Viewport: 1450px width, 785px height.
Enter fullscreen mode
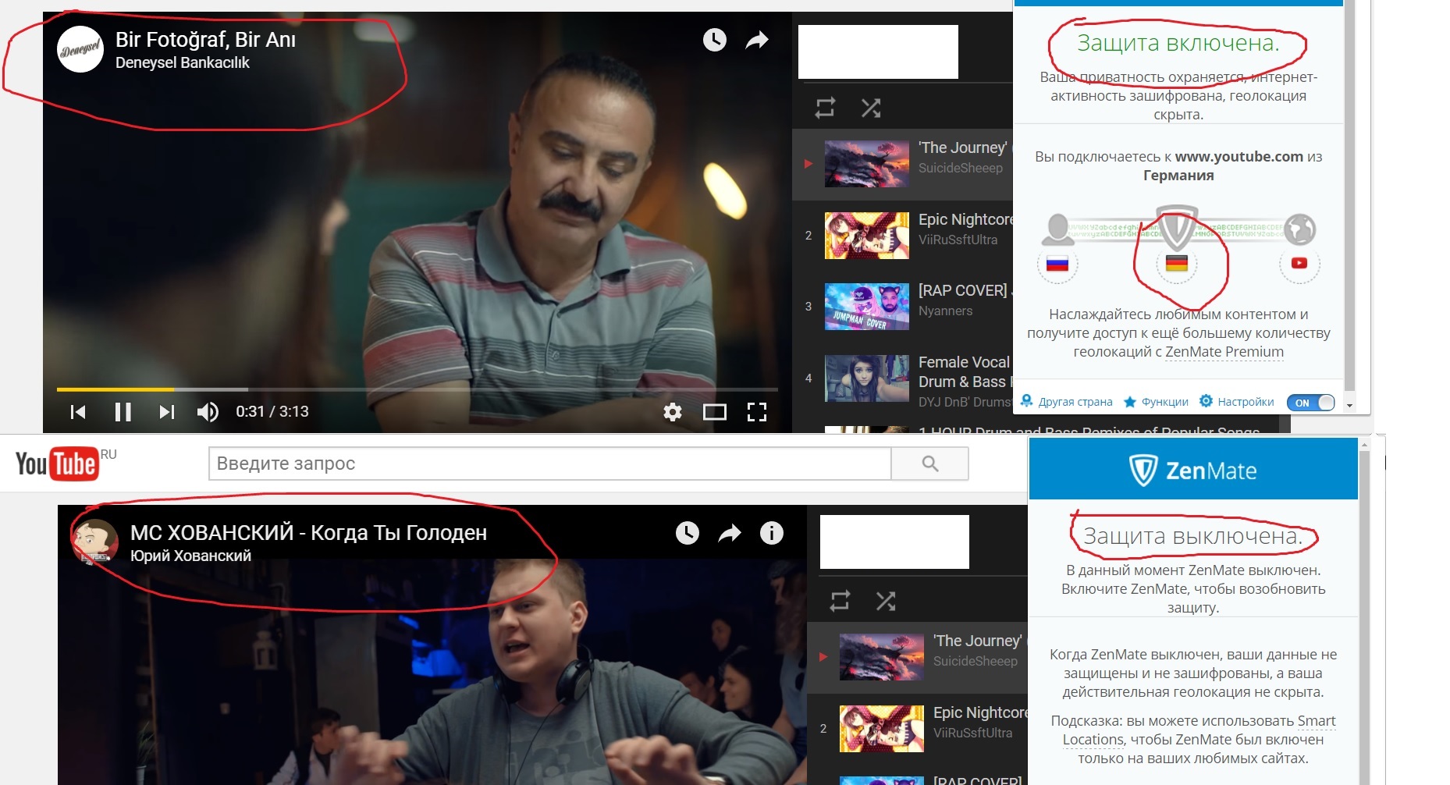point(757,411)
